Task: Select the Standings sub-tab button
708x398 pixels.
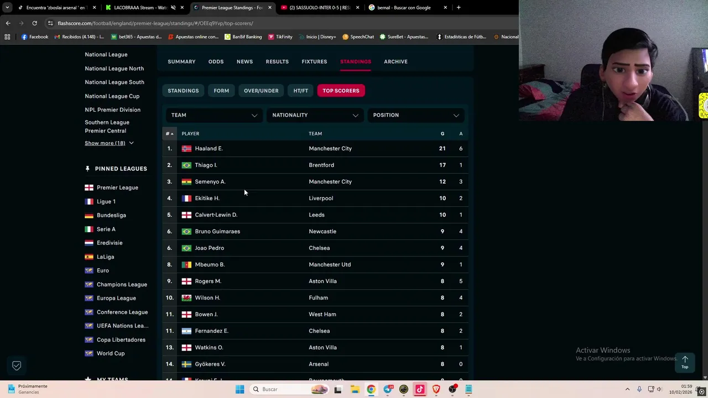Action: click(183, 91)
